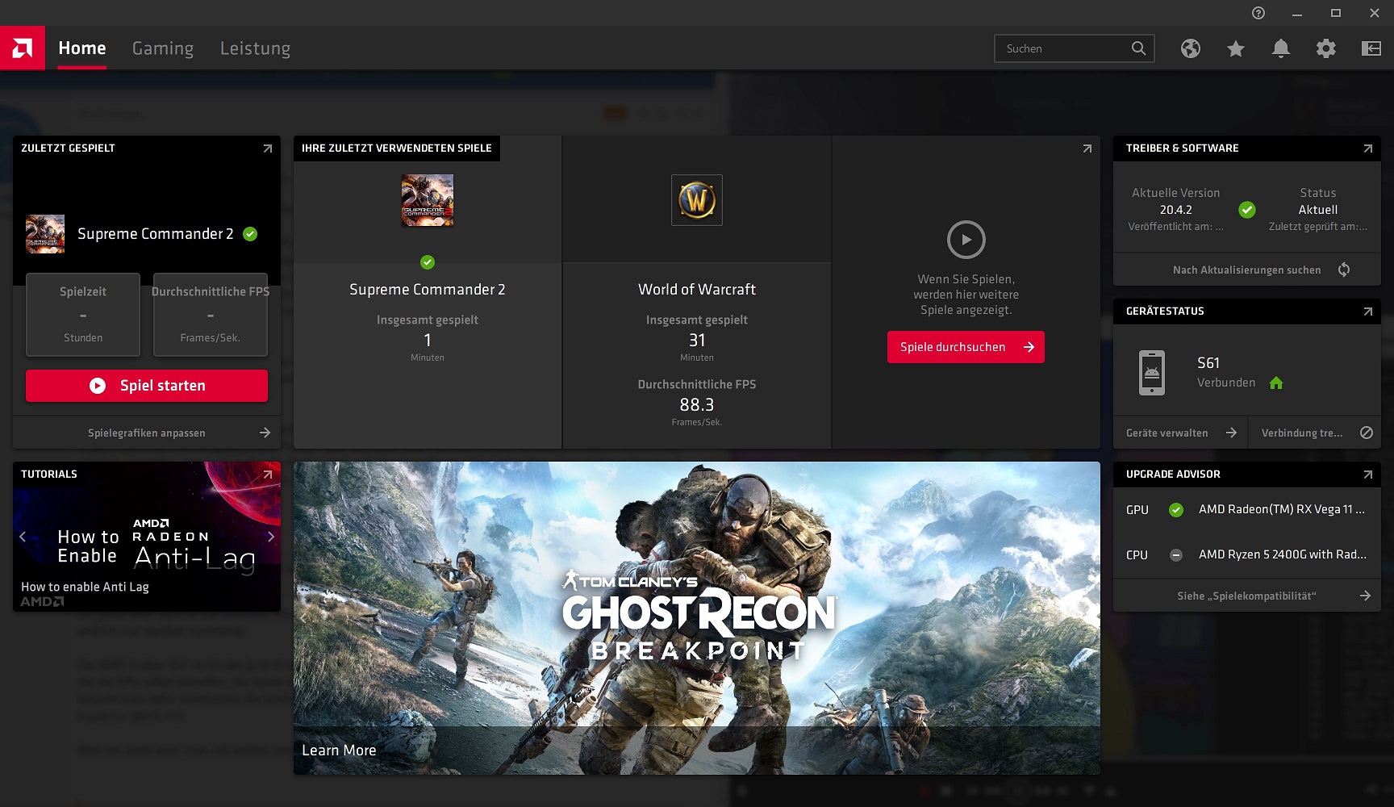
Task: Click the 88.3 average FPS value
Action: (697, 405)
